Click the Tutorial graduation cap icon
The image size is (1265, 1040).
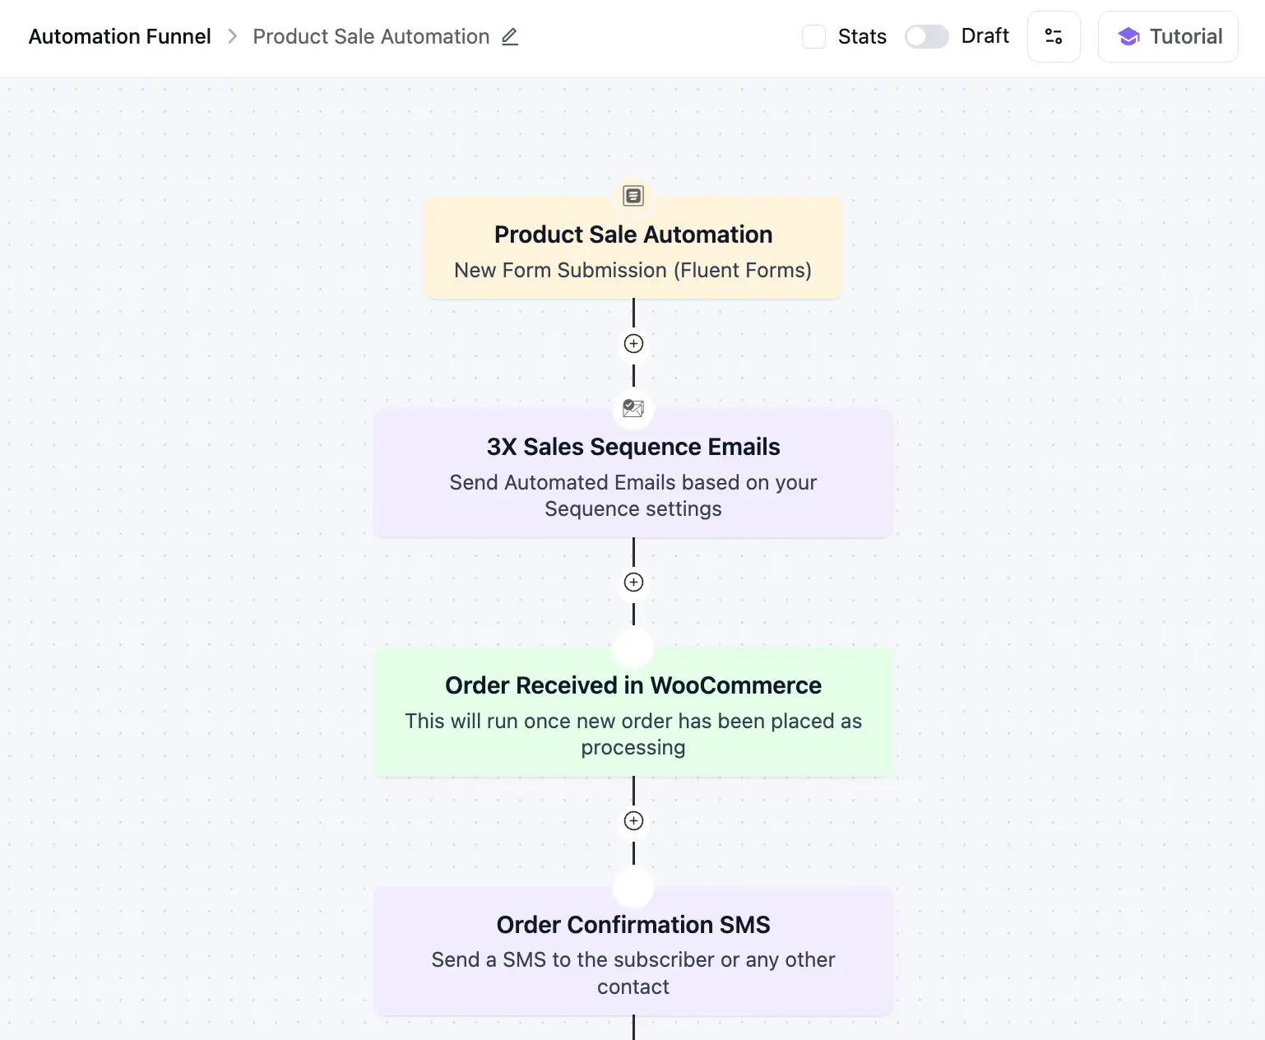click(x=1128, y=36)
